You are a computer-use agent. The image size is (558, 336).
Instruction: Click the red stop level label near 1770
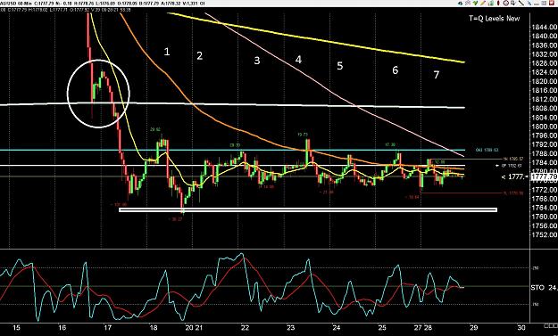tap(513, 193)
